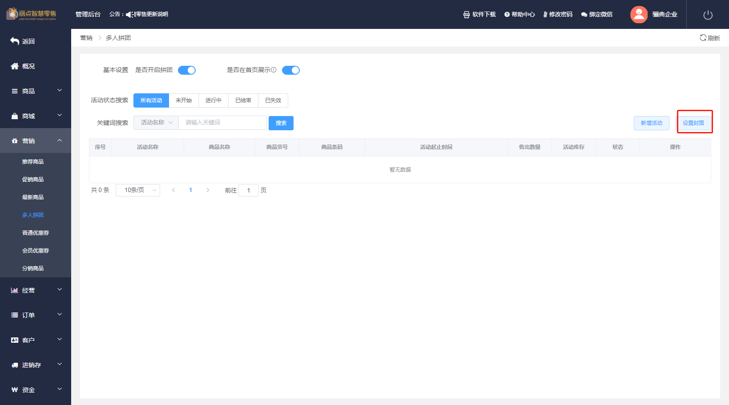The image size is (729, 405).
Task: Click the 管理后台 link
Action: 88,15
